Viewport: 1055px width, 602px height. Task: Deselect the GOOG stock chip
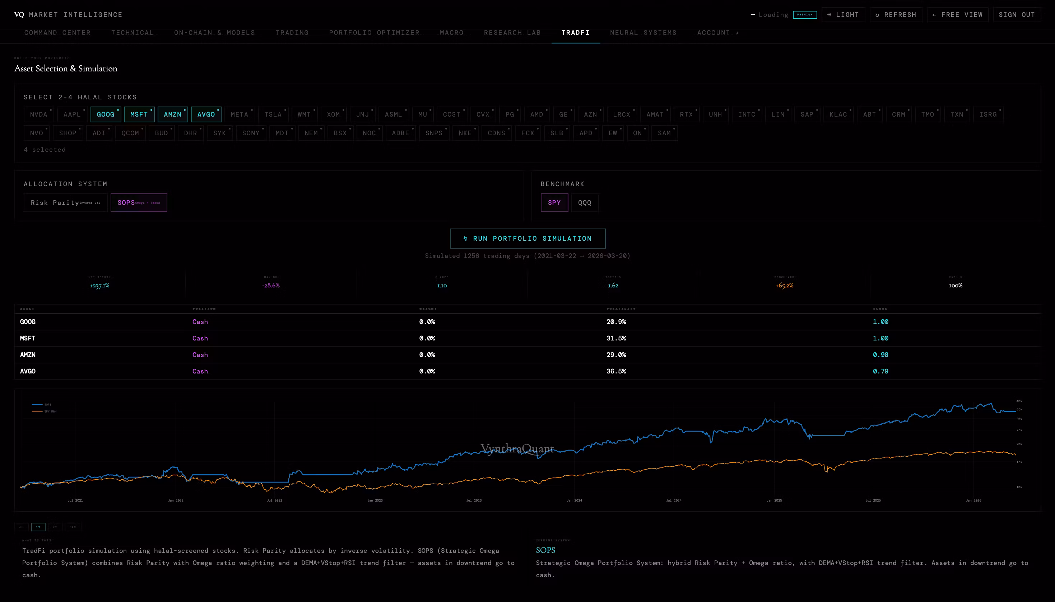(x=106, y=114)
